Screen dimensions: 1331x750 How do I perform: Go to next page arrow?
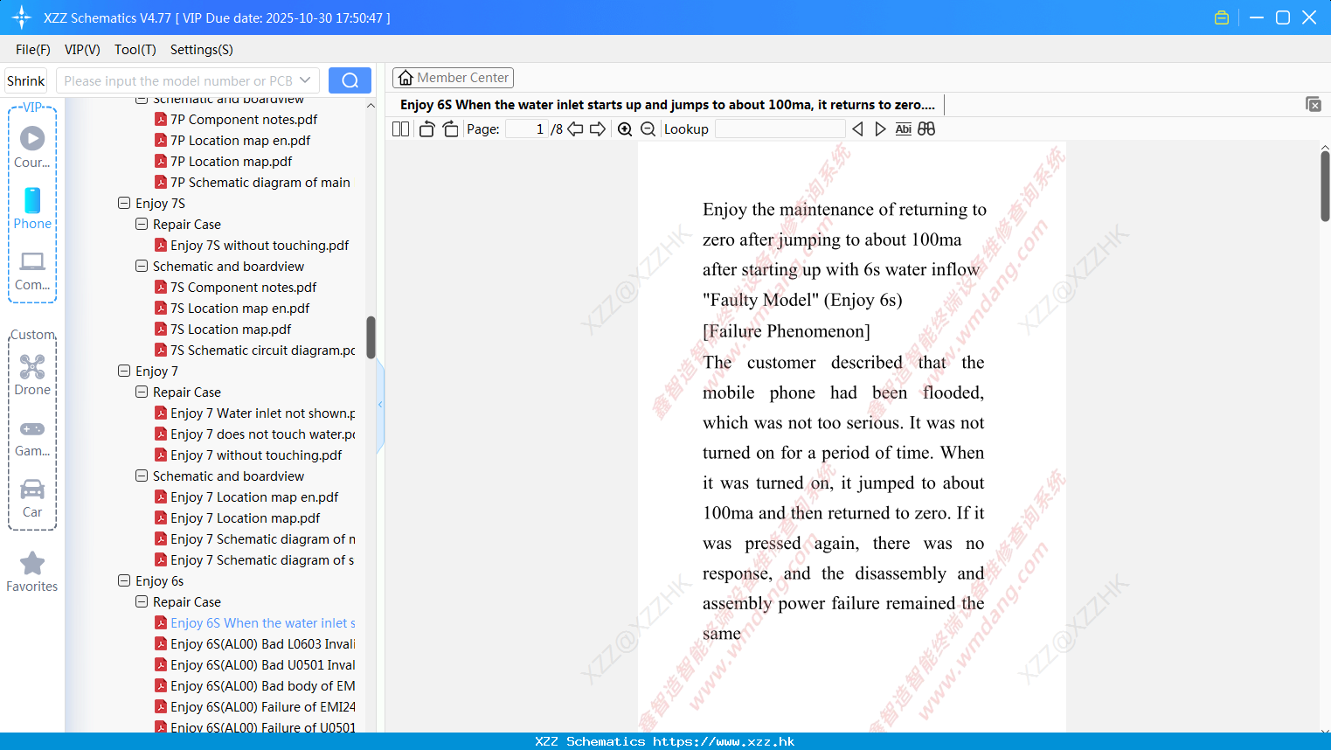coord(598,128)
